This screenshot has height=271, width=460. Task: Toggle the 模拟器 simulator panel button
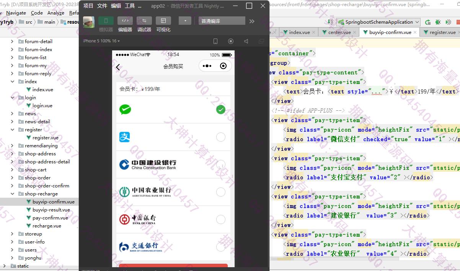tap(106, 21)
